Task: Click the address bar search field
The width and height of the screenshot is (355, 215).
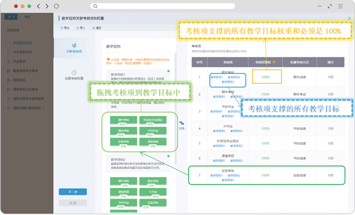Action: tap(163, 6)
